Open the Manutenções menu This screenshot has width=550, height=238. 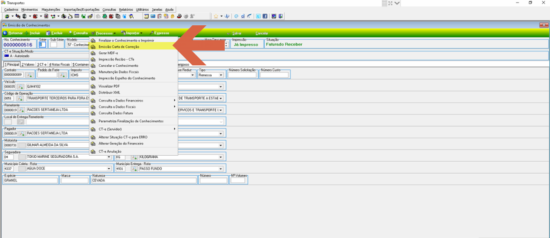[x=51, y=10]
